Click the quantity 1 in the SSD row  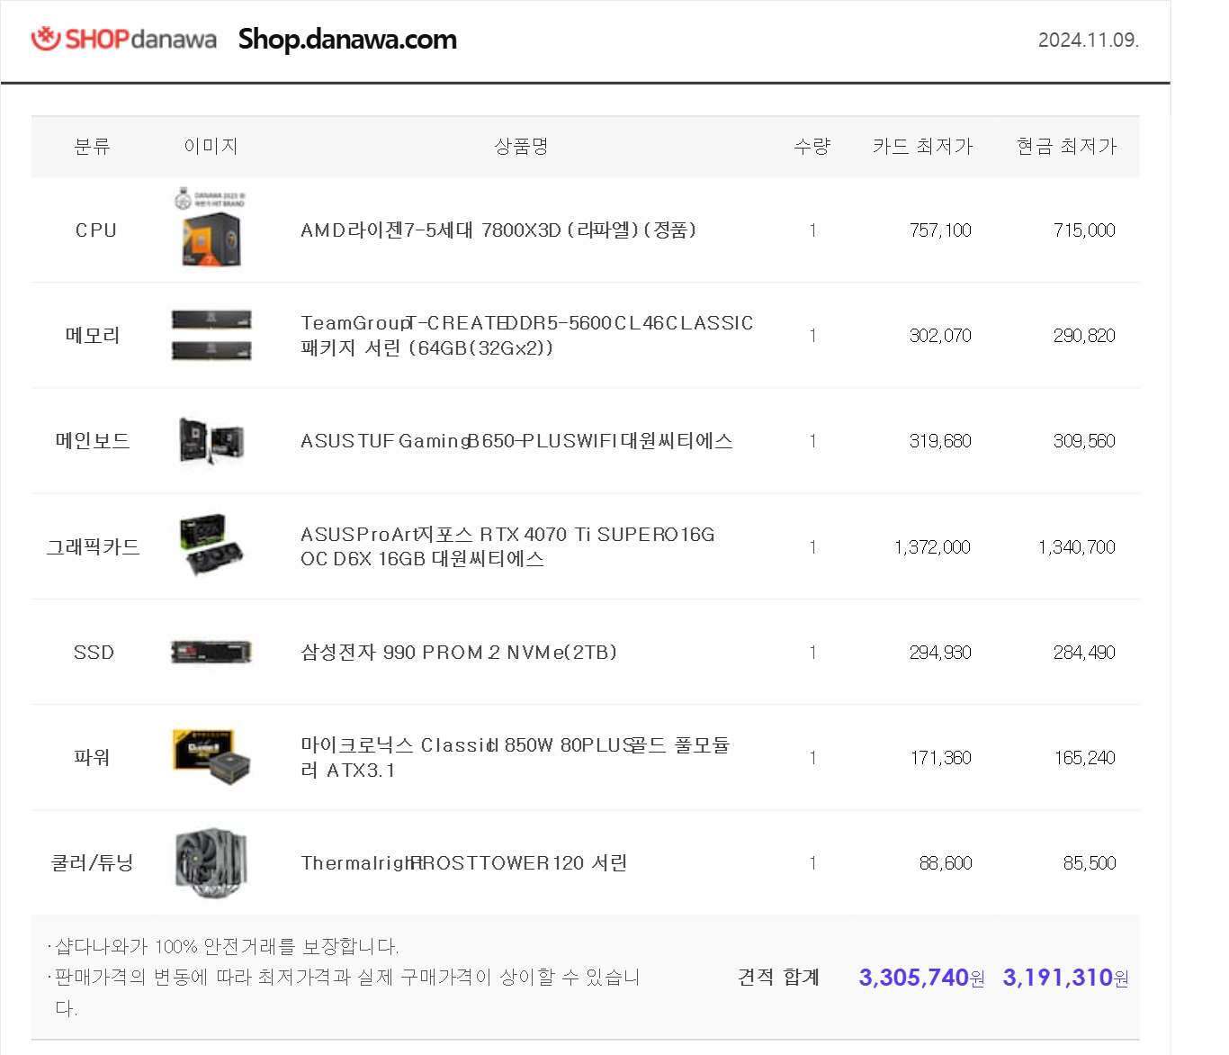pos(812,653)
